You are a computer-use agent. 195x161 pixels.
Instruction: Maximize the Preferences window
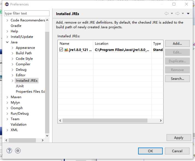pos(174,4)
